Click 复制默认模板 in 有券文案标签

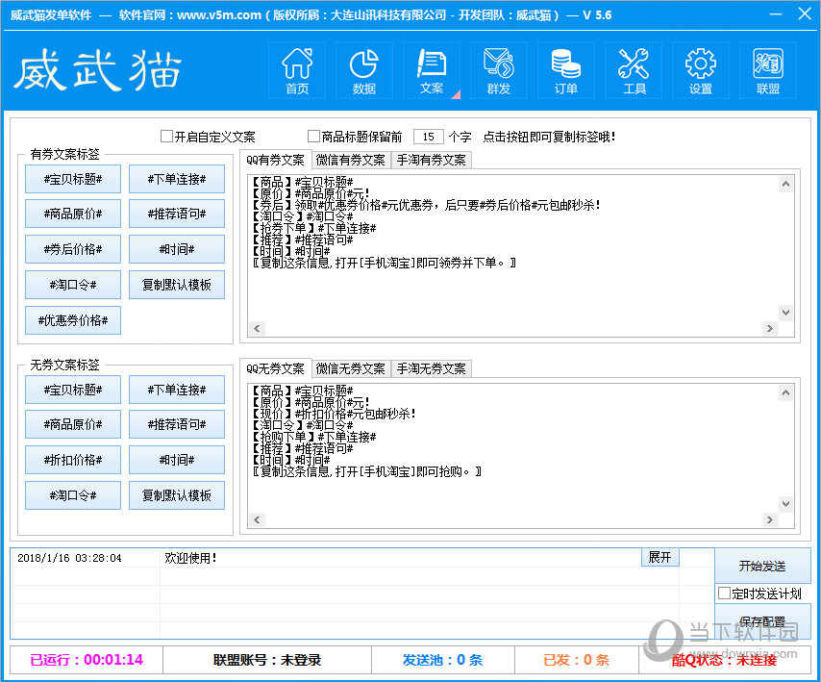click(177, 285)
